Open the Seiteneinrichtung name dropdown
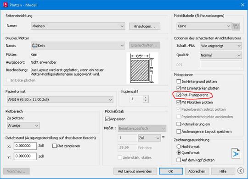 pyautogui.click(x=78, y=26)
